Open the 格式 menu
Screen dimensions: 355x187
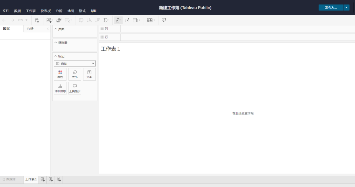click(x=82, y=11)
